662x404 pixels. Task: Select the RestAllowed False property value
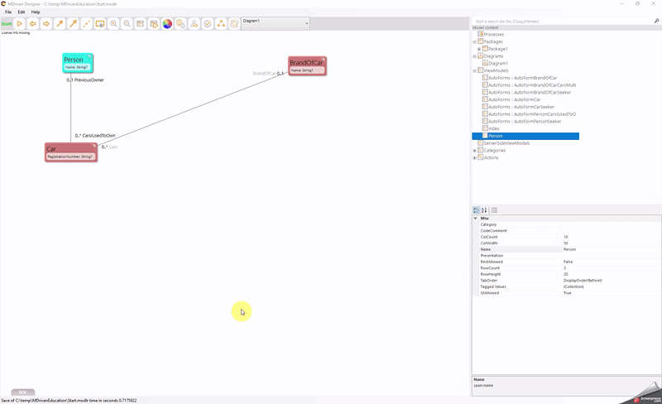pos(568,262)
